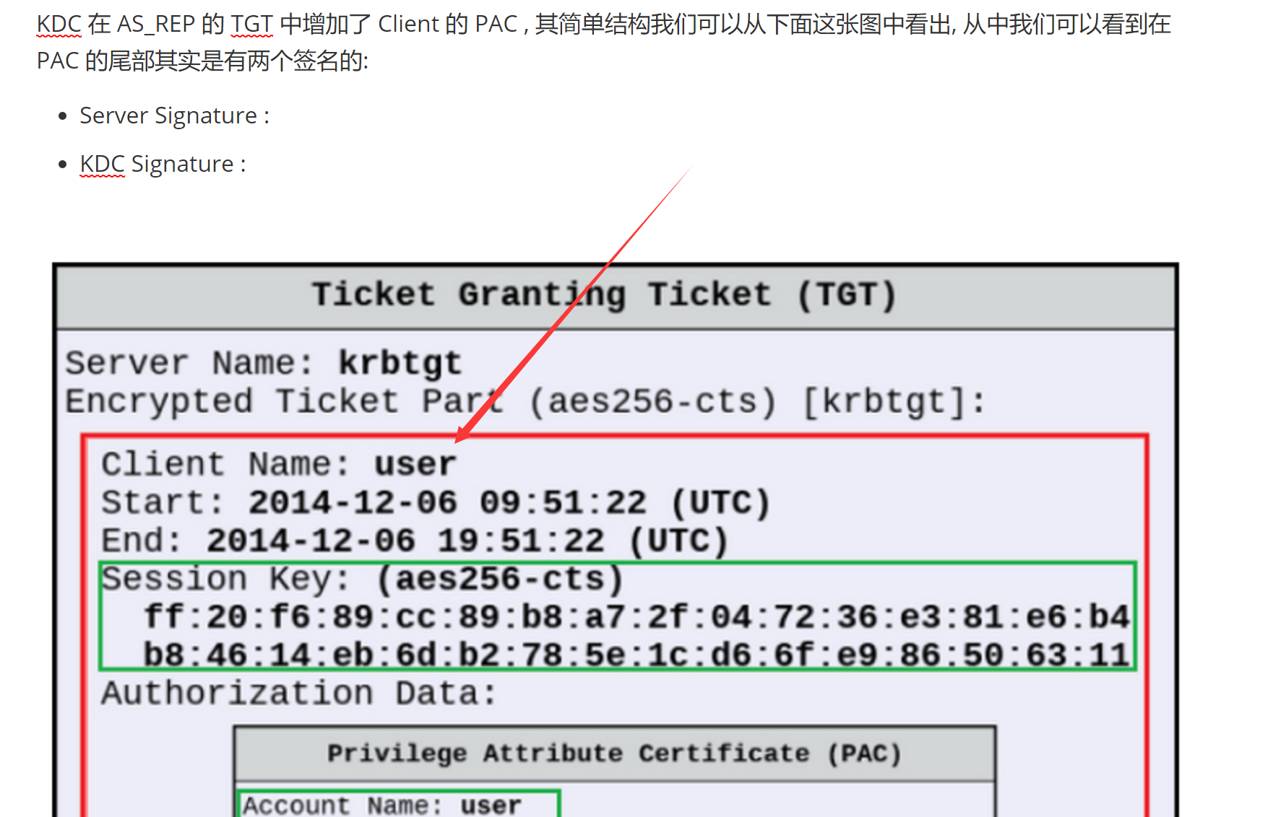
Task: Click the underlined word KDC in first paragraph
Action: (58, 25)
